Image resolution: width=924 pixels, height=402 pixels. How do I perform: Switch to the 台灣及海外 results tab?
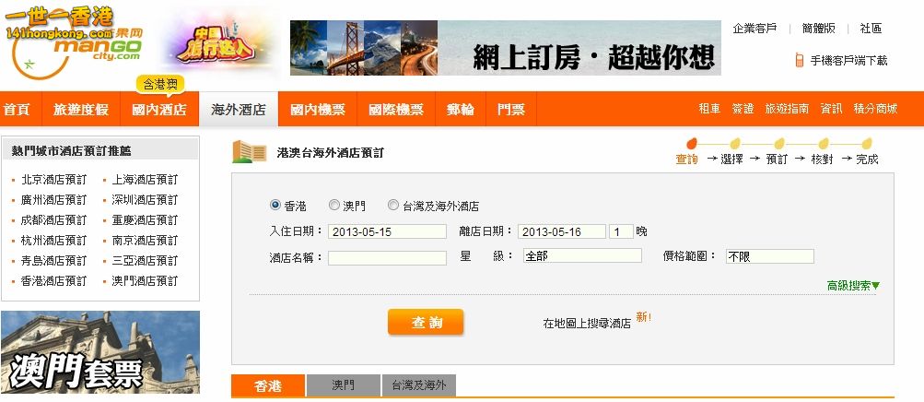coord(418,385)
